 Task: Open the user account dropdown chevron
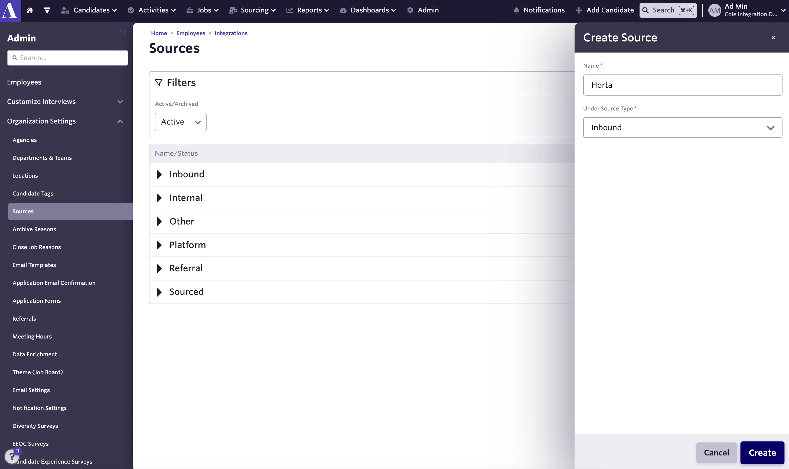(783, 11)
